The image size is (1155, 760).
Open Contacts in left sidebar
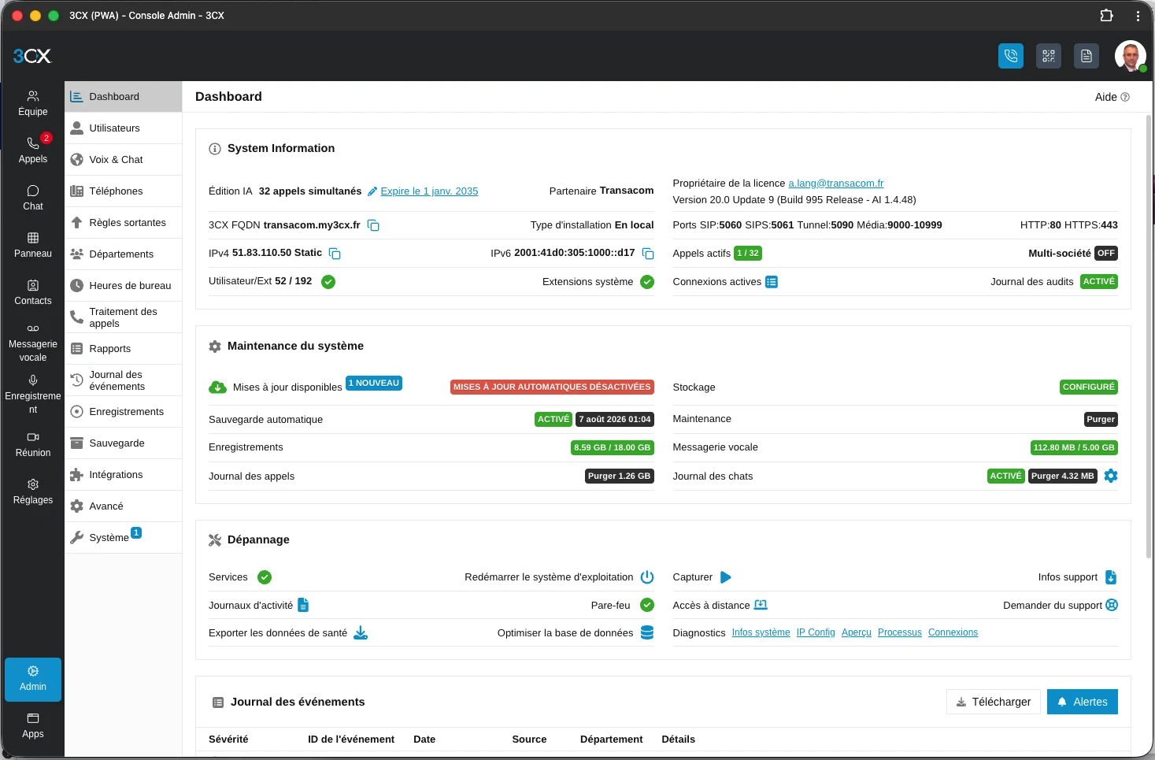coord(33,292)
